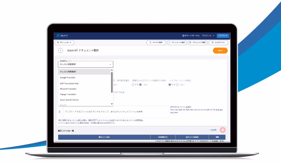This screenshot has height=163, width=281.
Task: Click the pink trash delete icon
Action: (223, 130)
